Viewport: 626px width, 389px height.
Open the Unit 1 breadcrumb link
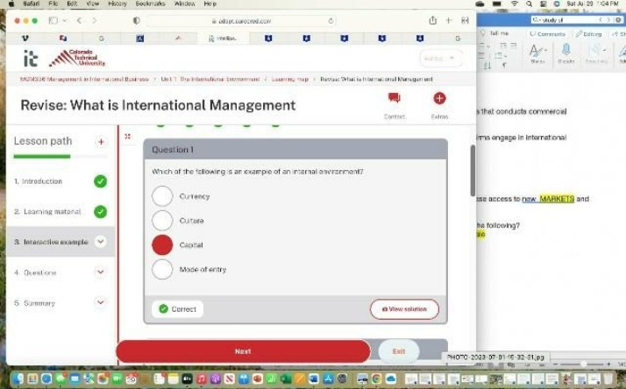[x=210, y=79]
